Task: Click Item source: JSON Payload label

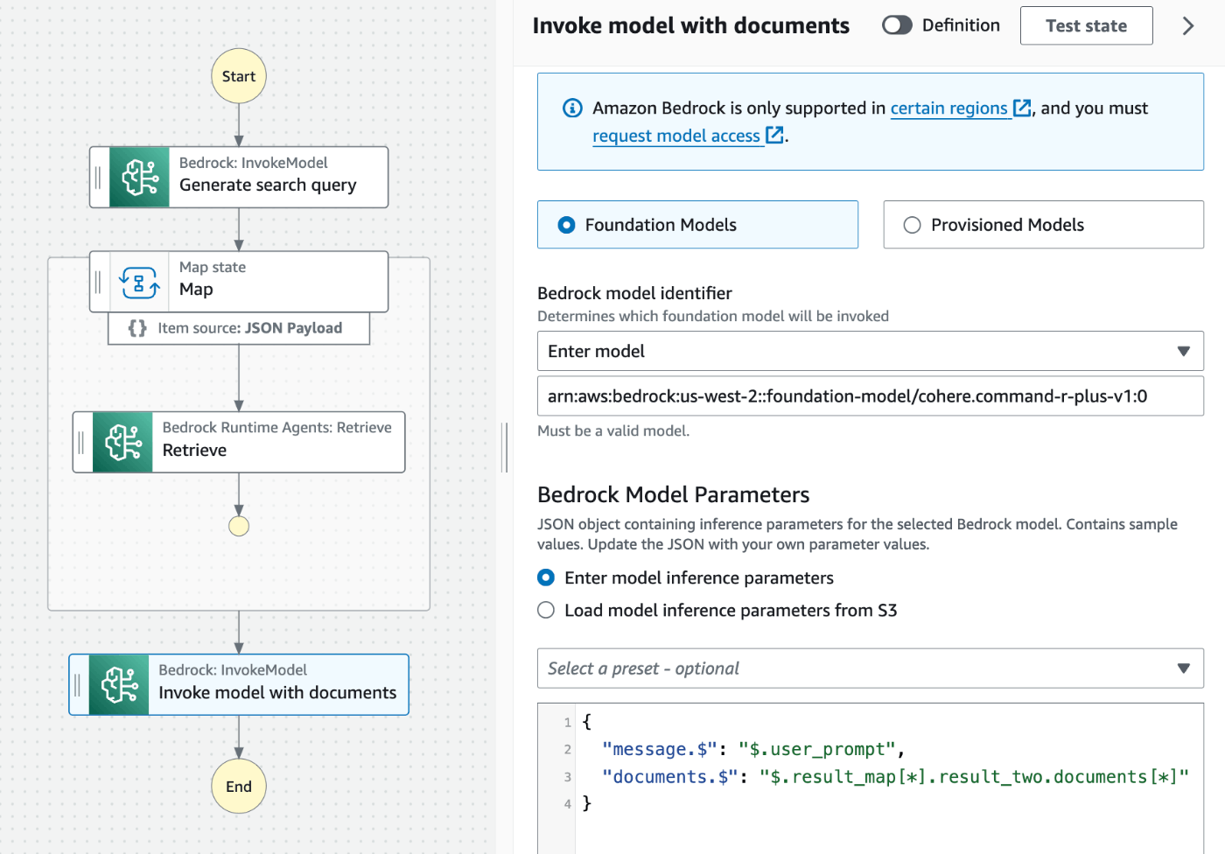Action: (x=249, y=328)
